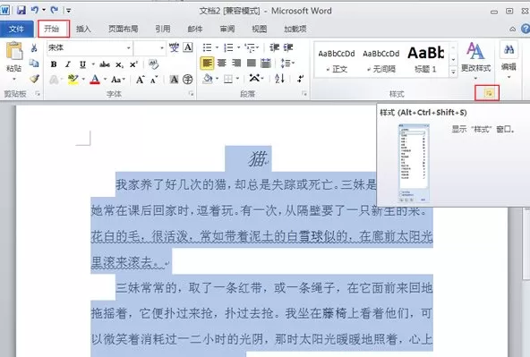530x357 pixels.
Task: Apply distributed alignment
Action: [266, 64]
